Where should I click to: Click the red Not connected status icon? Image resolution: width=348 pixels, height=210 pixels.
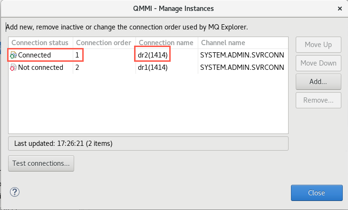tap(13, 67)
